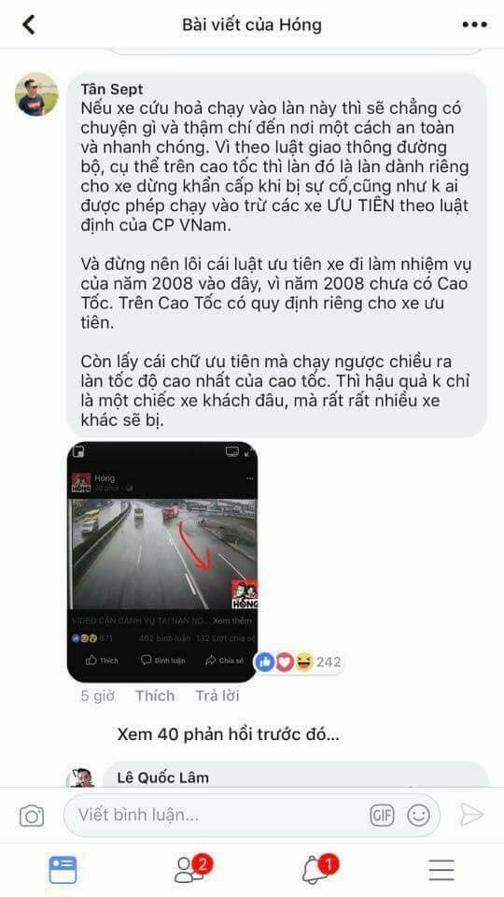The image size is (504, 897).
Task: Open the emoji smiley picker
Action: click(x=418, y=815)
